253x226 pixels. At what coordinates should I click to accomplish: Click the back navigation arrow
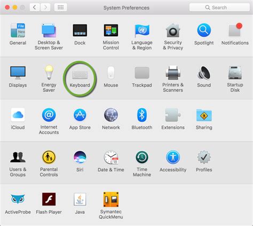tap(35, 7)
